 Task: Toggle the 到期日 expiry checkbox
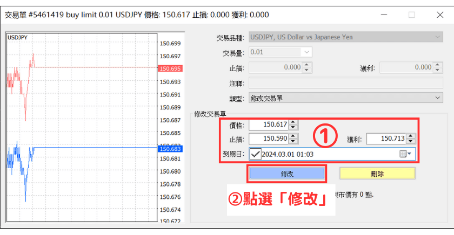(255, 154)
